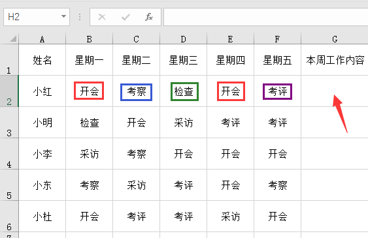This screenshot has height=238, width=368.
Task: Click 小明's 星期一 cell 检查
Action: tap(90, 123)
